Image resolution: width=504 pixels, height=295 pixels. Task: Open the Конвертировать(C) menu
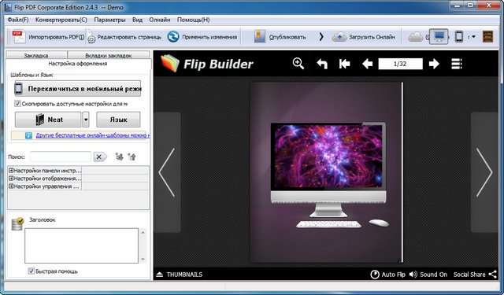tap(61, 20)
